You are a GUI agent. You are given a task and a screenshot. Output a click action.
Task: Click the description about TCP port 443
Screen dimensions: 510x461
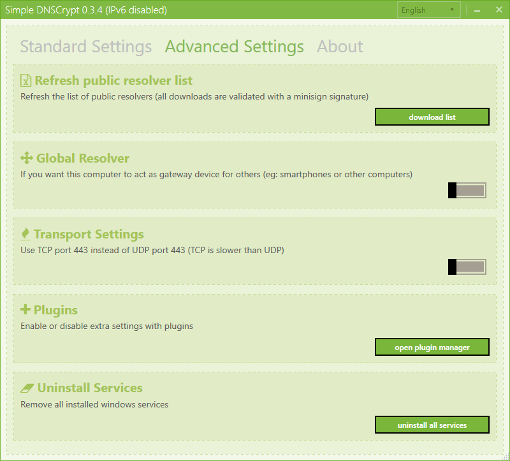click(x=152, y=250)
